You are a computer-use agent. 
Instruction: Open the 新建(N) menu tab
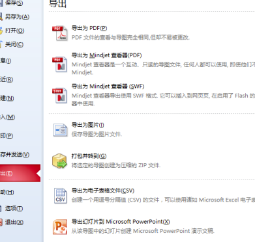click(7, 98)
